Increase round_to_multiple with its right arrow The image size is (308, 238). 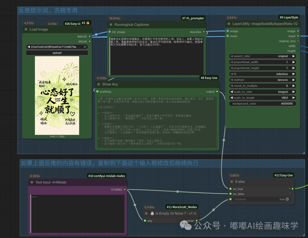pos(293,86)
